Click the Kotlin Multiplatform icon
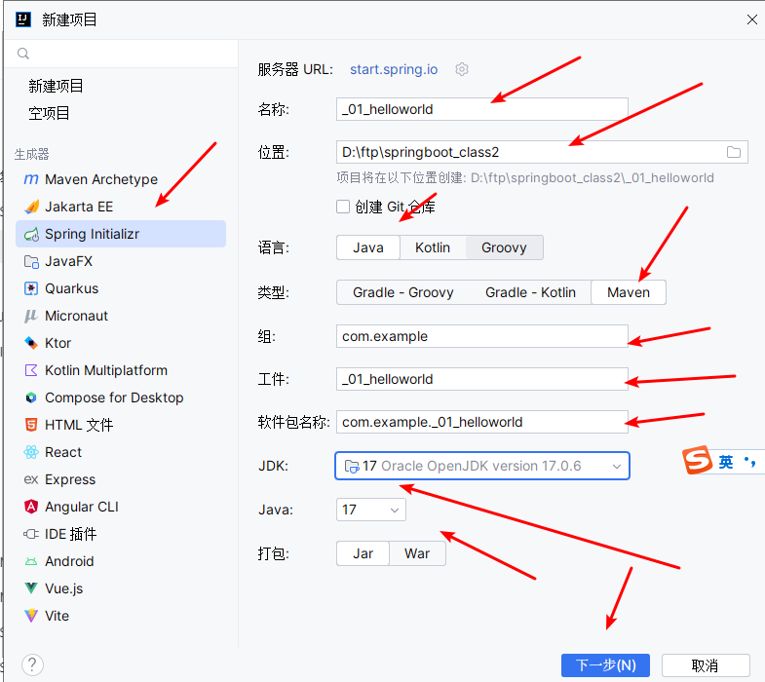The height and width of the screenshot is (682, 765). [x=31, y=371]
